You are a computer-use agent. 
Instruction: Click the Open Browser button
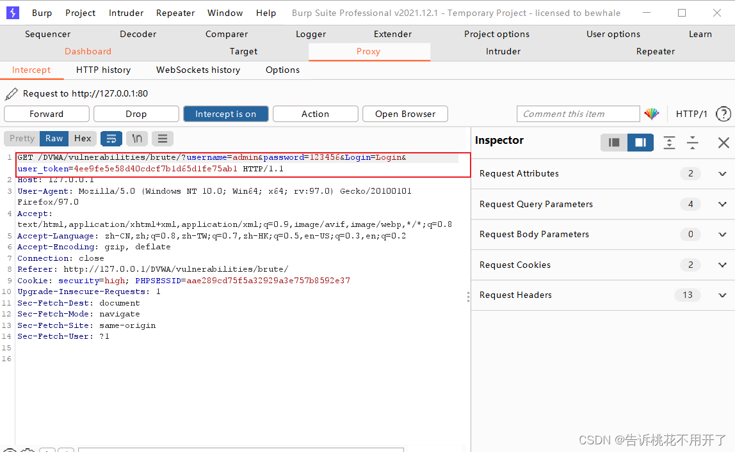(405, 114)
